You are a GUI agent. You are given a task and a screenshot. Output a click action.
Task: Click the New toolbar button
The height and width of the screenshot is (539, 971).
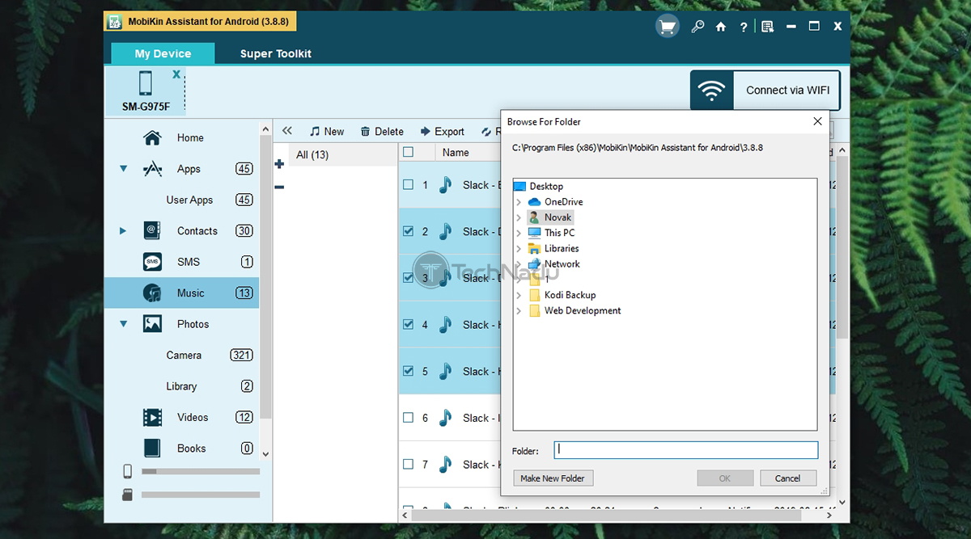point(327,132)
